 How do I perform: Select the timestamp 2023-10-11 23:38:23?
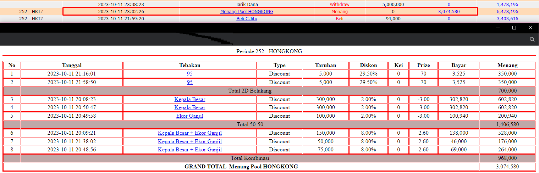[121, 5]
